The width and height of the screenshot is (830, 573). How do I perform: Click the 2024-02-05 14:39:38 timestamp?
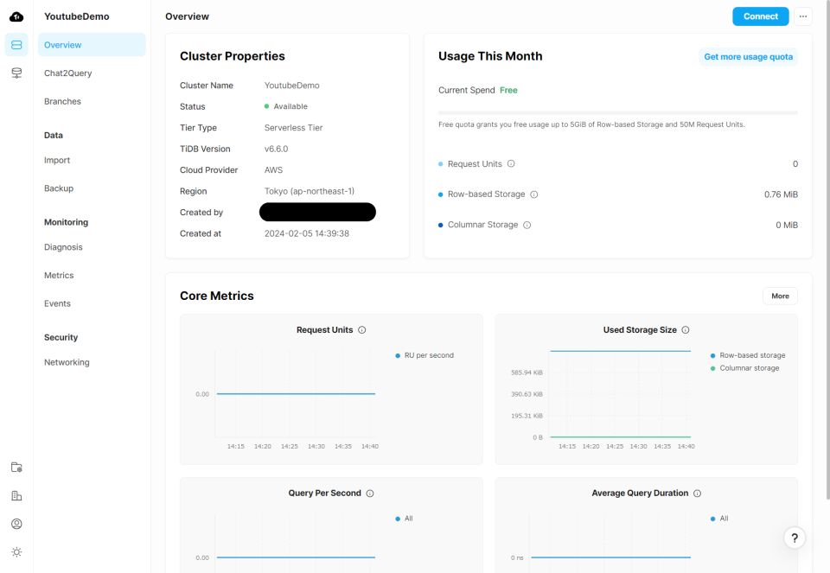306,233
